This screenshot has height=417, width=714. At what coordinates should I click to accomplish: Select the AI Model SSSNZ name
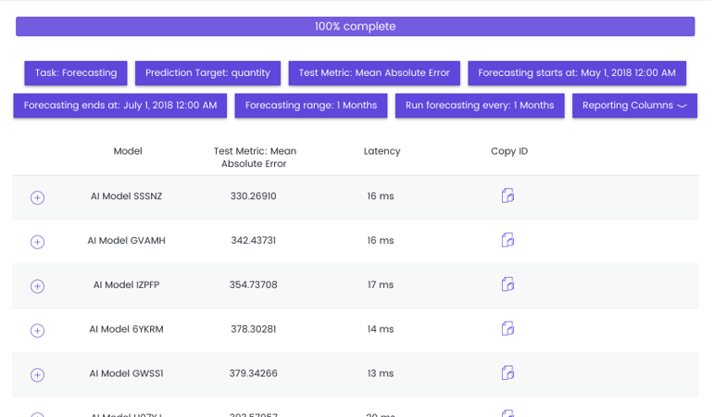pyautogui.click(x=126, y=196)
